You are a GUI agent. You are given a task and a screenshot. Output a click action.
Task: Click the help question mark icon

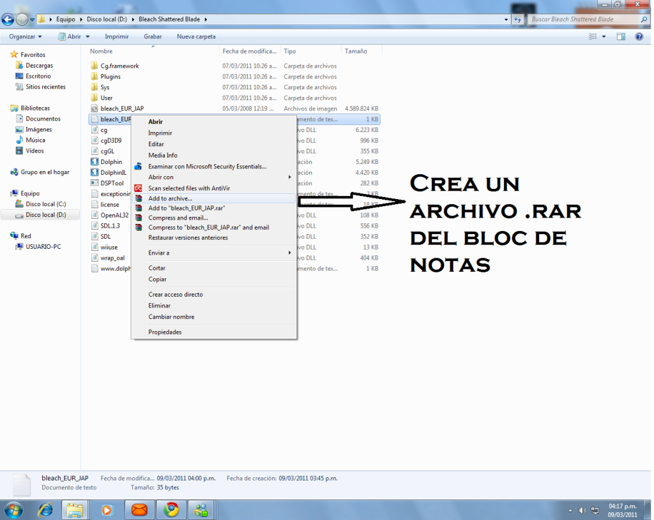[639, 36]
